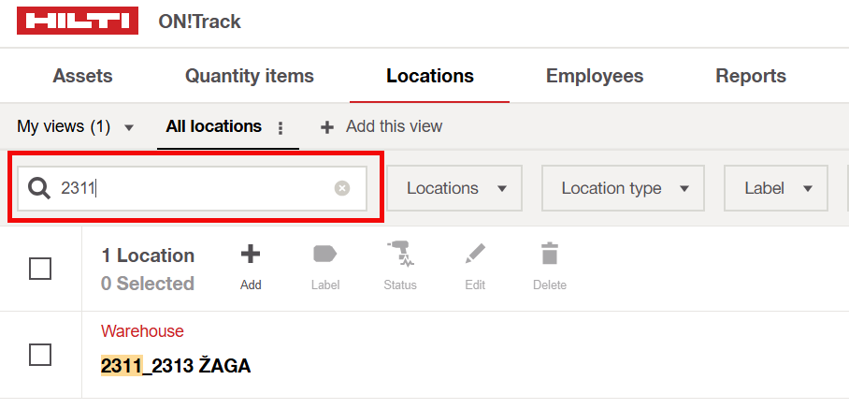
Task: Click the Edit pencil icon
Action: click(475, 254)
